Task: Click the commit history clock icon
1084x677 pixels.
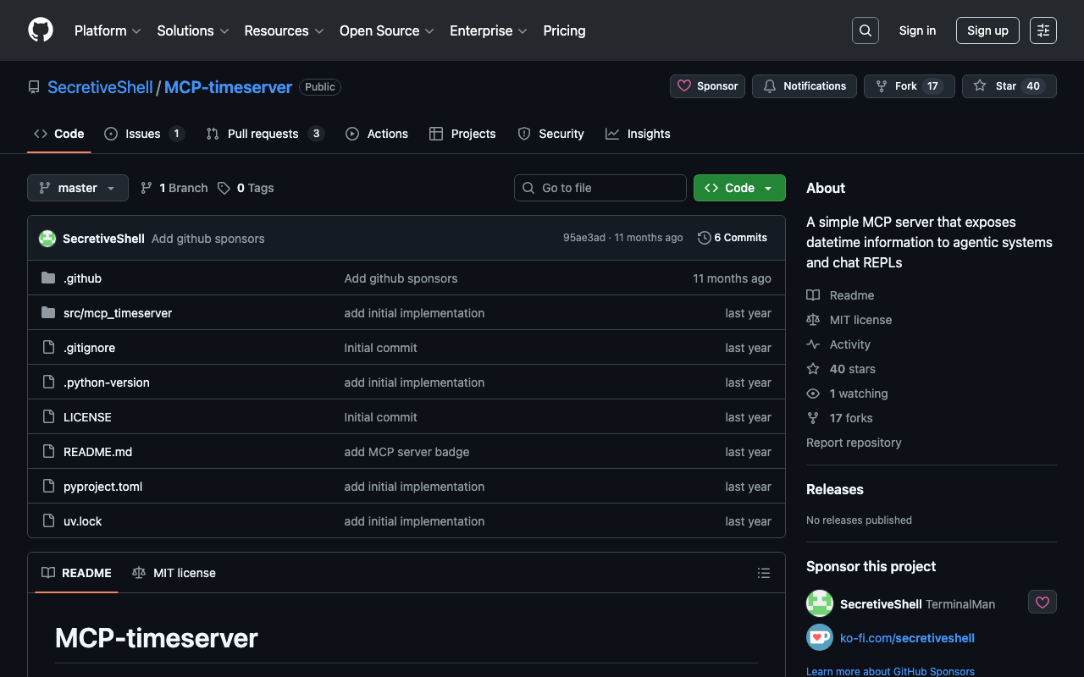Action: point(704,238)
